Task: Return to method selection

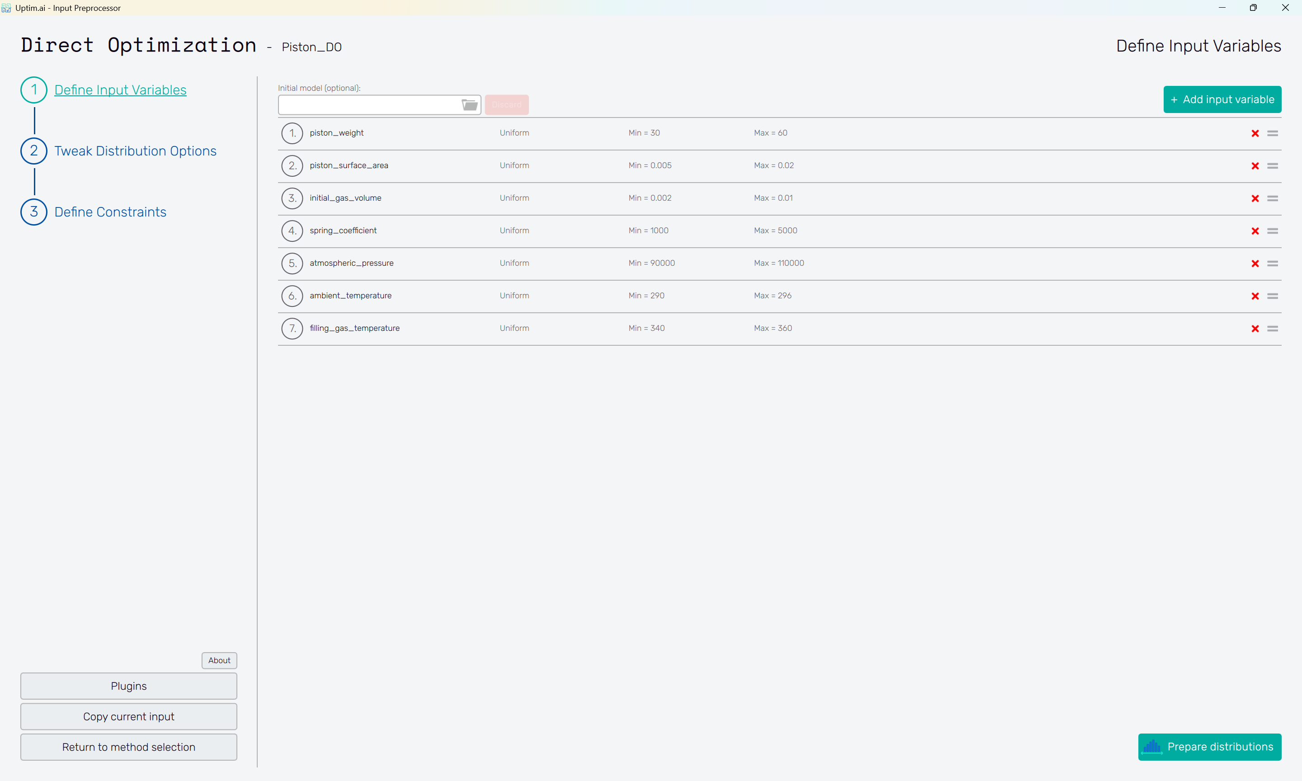Action: [128, 747]
